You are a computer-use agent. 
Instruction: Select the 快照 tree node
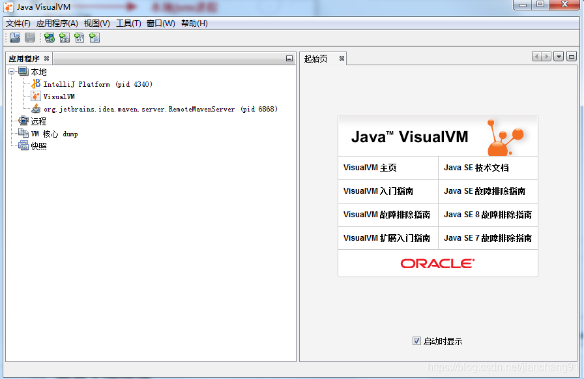[x=38, y=146]
